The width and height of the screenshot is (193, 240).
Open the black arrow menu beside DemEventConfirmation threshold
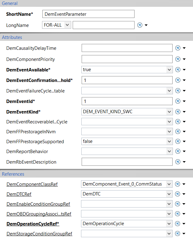pos(184,80)
